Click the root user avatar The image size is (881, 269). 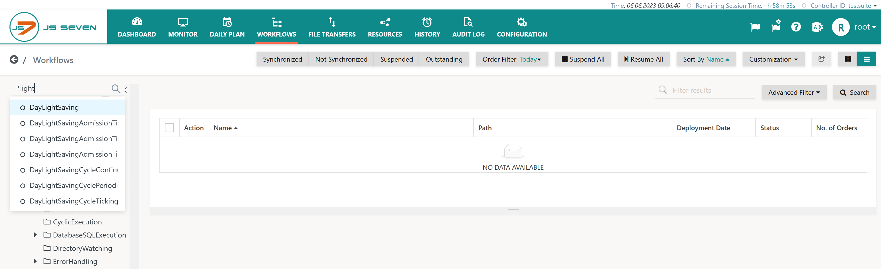tap(841, 27)
